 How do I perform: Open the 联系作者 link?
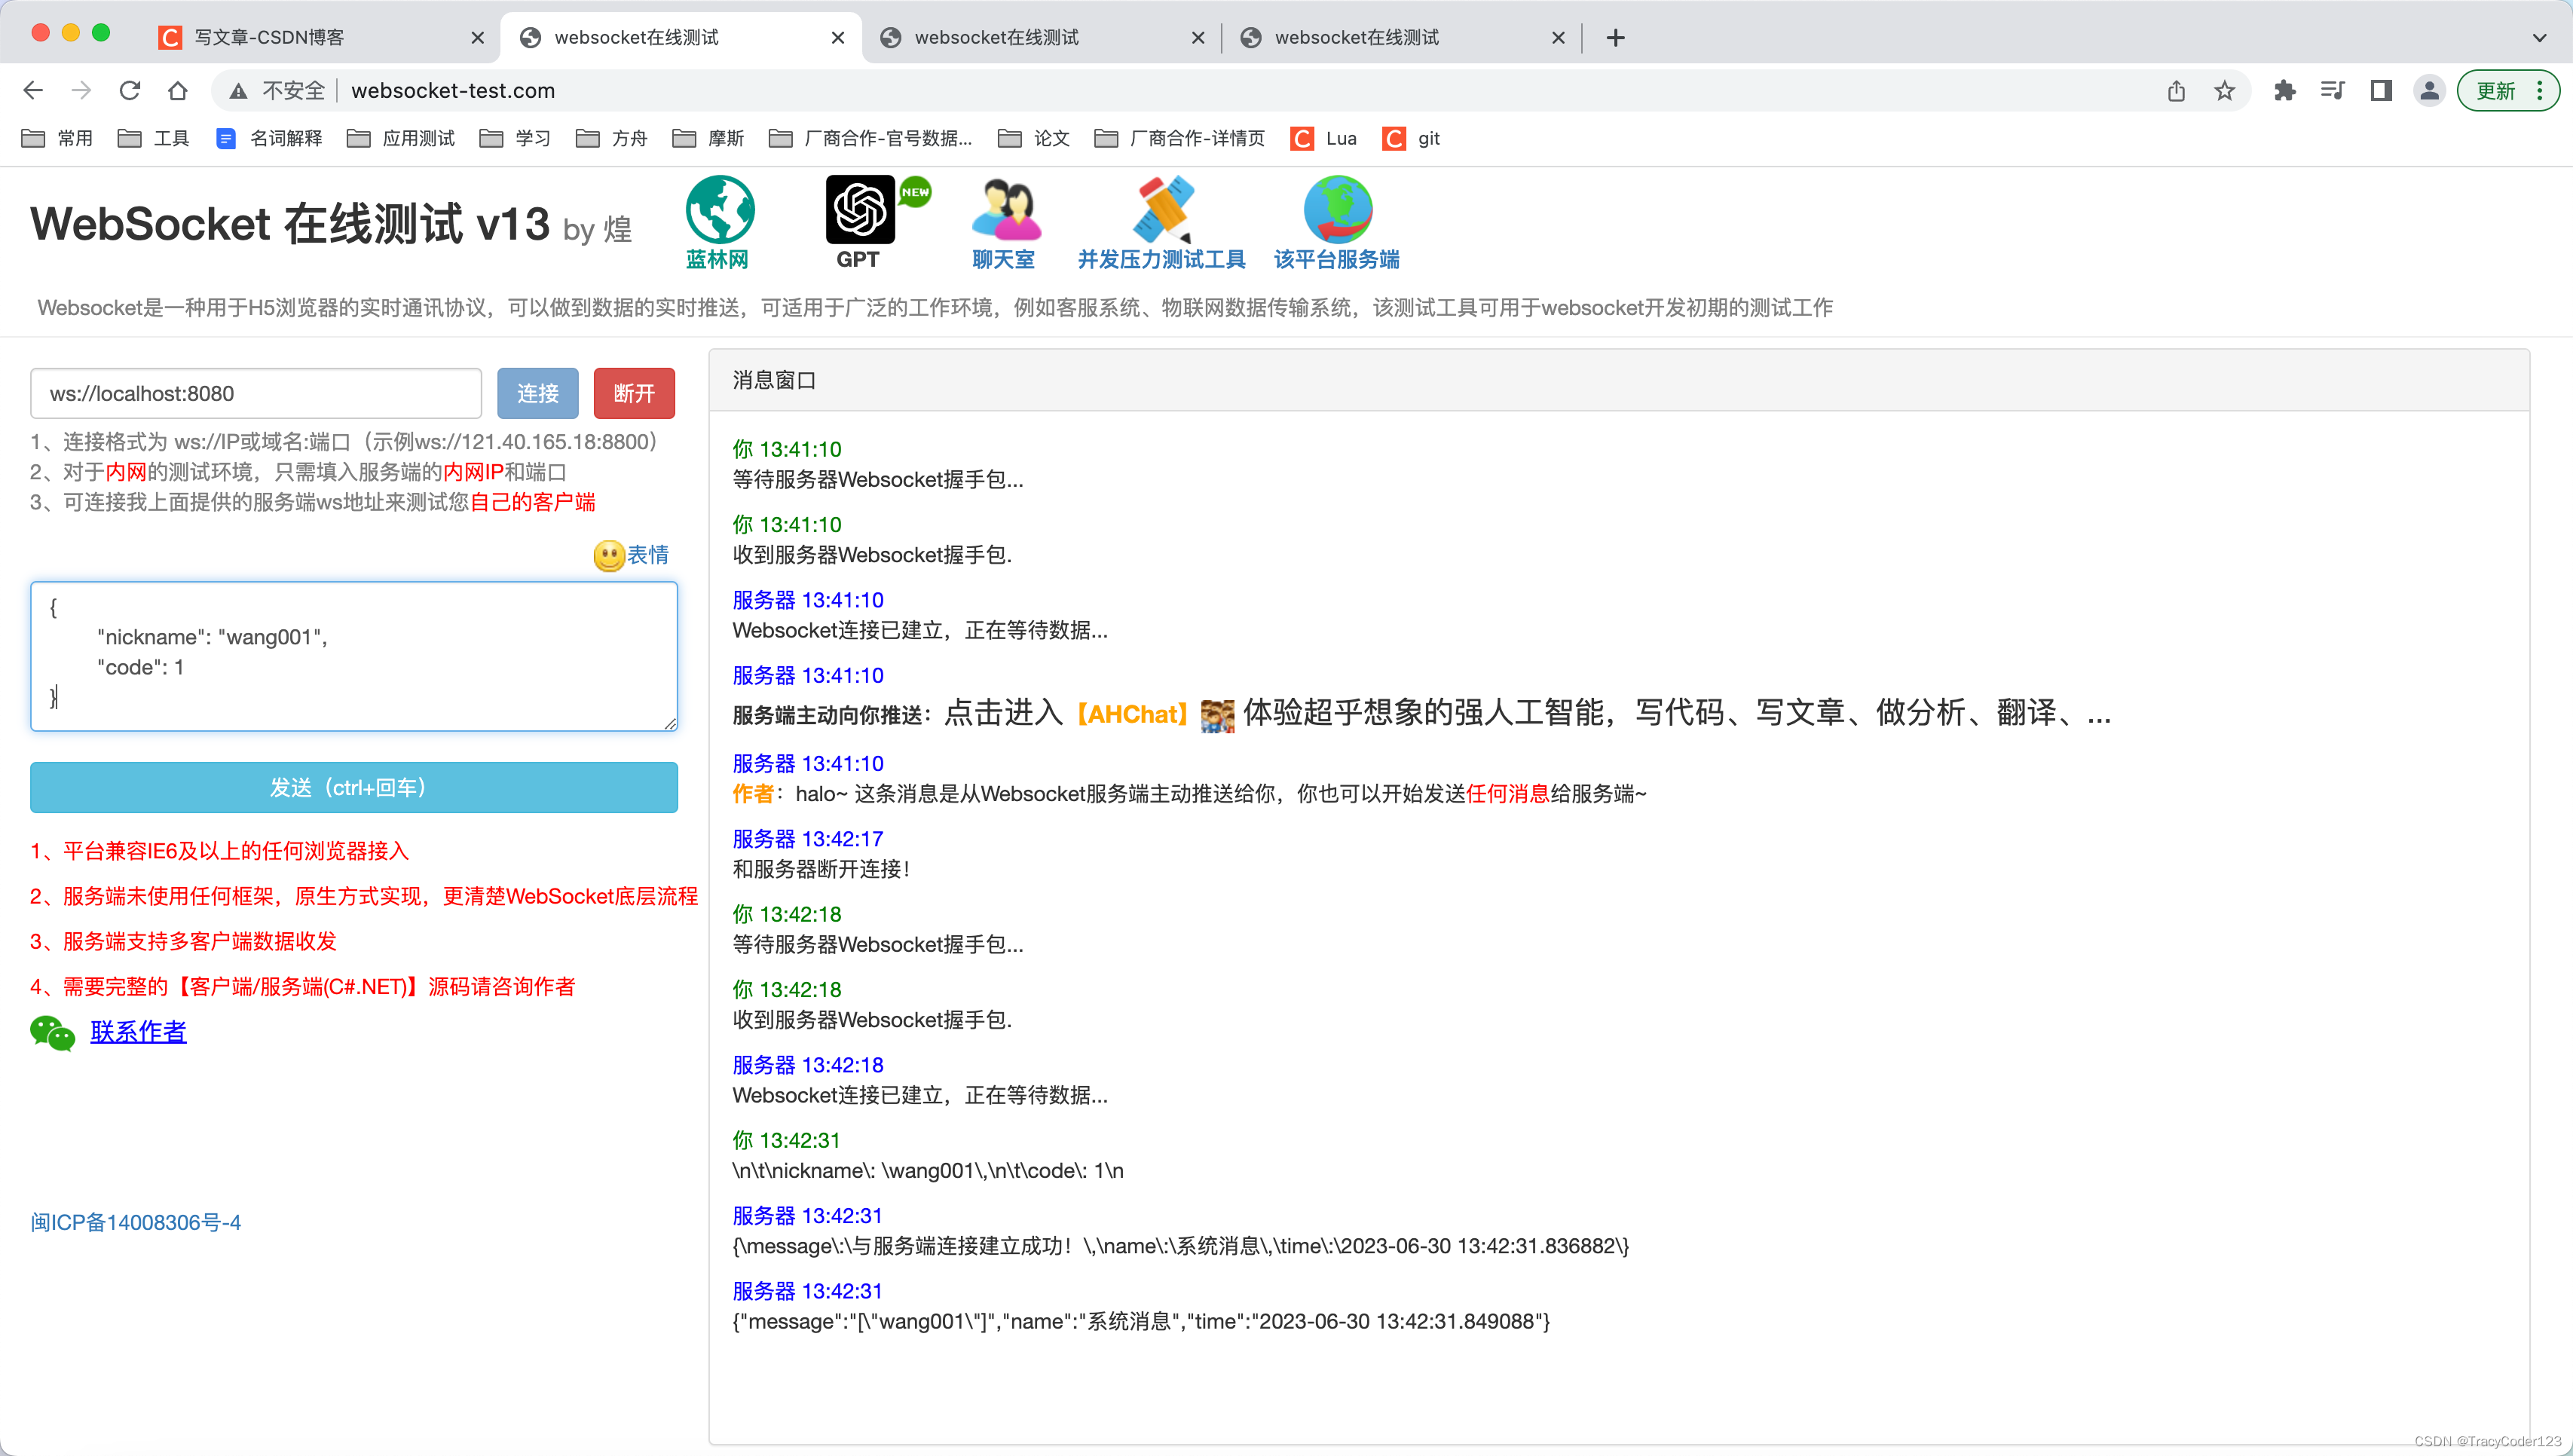pyautogui.click(x=138, y=1032)
